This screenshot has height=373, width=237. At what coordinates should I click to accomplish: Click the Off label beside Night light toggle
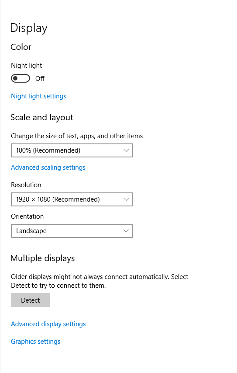point(40,79)
